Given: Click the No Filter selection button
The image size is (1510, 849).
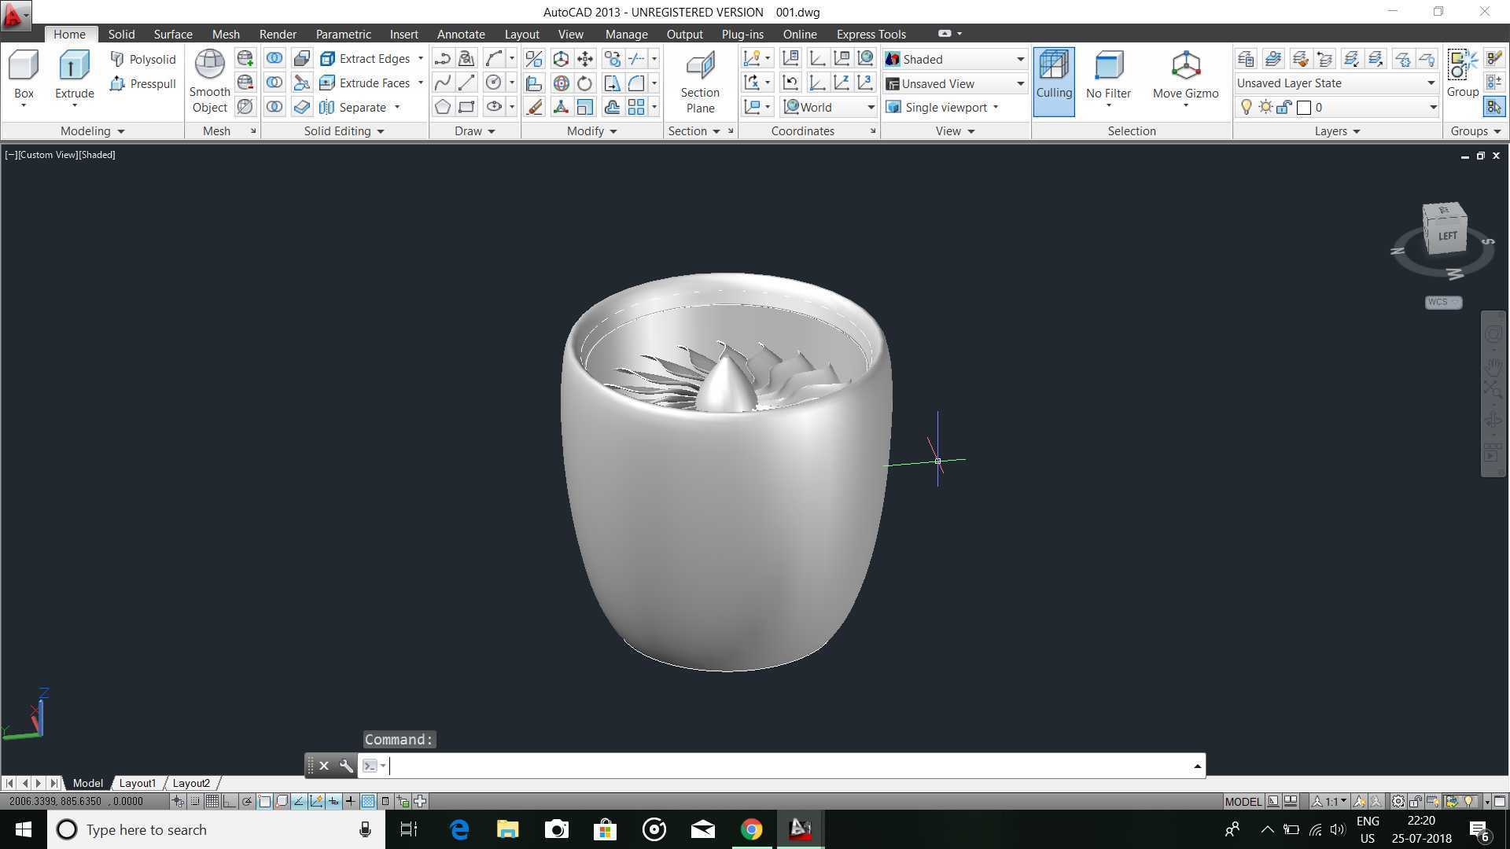Looking at the screenshot, I should (x=1108, y=77).
